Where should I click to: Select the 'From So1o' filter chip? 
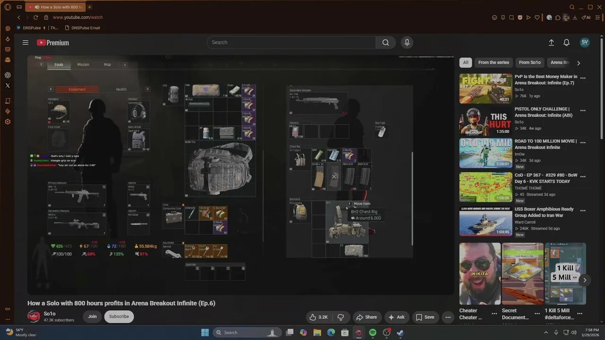(x=529, y=62)
